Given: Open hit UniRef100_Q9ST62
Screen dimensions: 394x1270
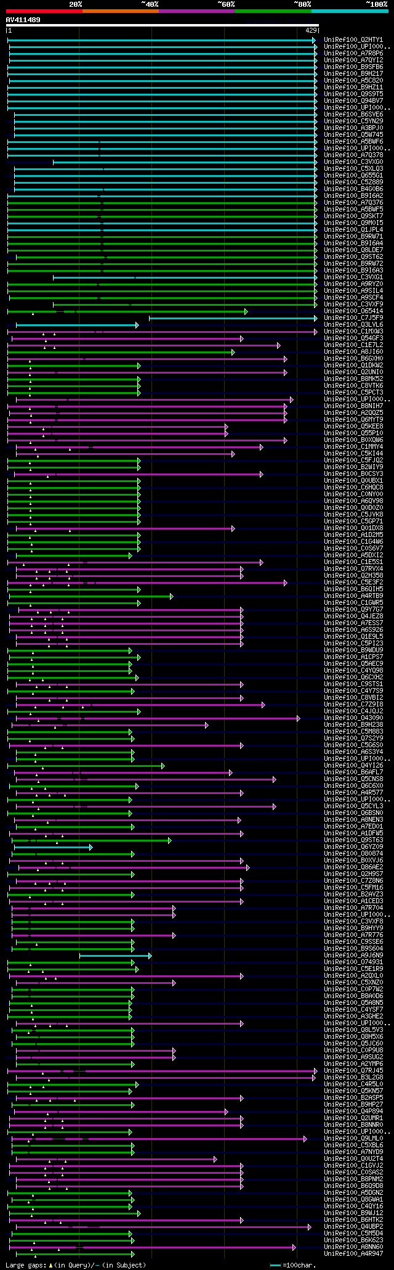Looking at the screenshot, I should [x=353, y=257].
